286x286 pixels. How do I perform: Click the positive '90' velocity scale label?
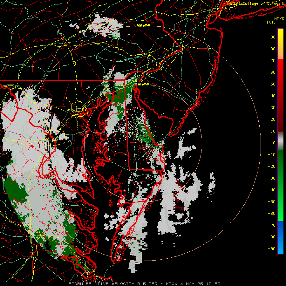273,37
